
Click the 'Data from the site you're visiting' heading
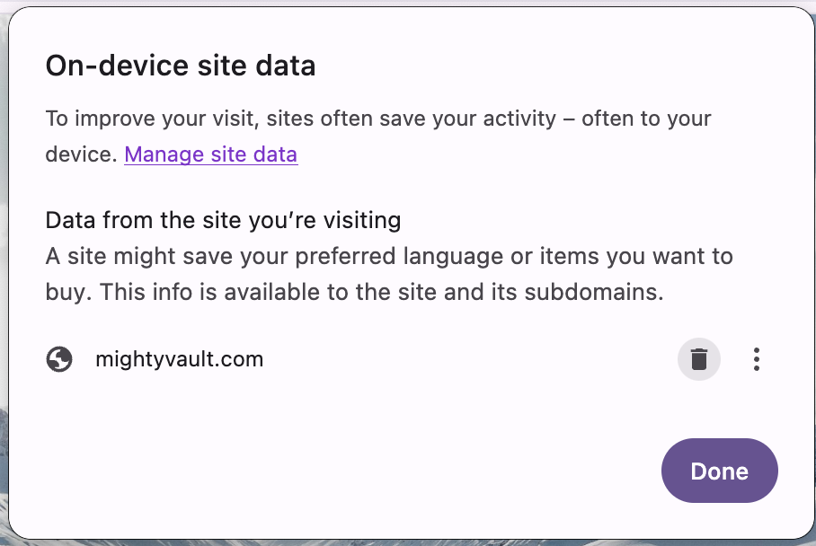pos(223,221)
